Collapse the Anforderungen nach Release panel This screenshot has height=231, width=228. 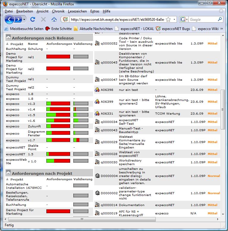coord(8,38)
